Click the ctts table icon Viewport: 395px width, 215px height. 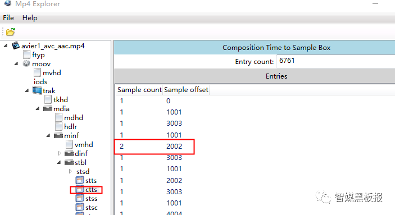[80, 189]
